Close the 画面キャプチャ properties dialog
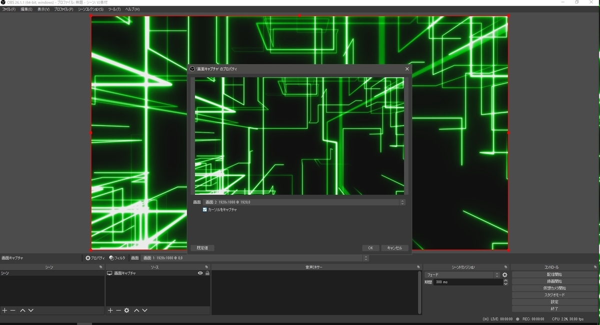 [407, 69]
